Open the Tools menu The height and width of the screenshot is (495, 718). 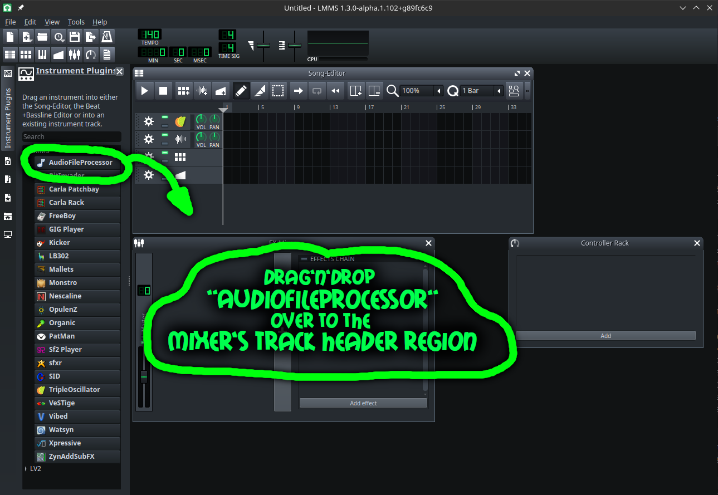[76, 22]
